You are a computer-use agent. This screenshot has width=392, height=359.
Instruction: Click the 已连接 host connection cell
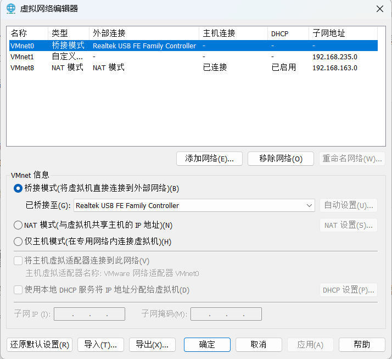[215, 68]
